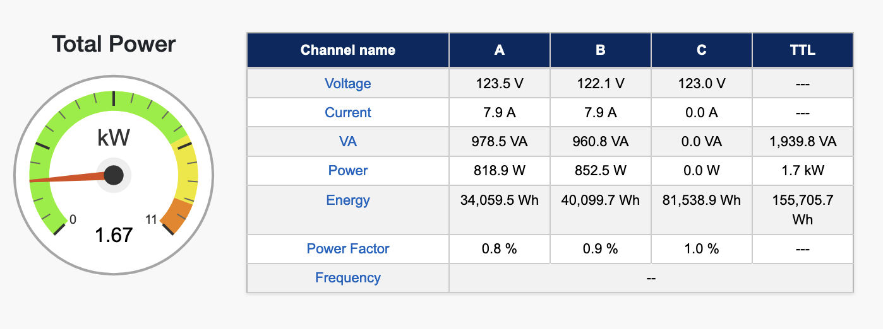The image size is (883, 329).
Task: Click the 1.67 gauge reading value
Action: (114, 236)
